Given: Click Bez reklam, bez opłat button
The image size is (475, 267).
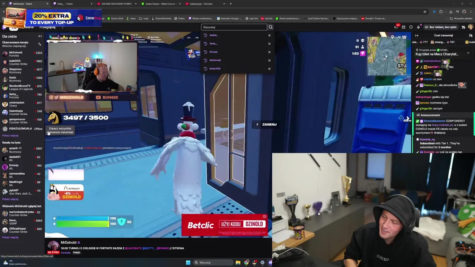Looking at the screenshot, I should pos(440,27).
